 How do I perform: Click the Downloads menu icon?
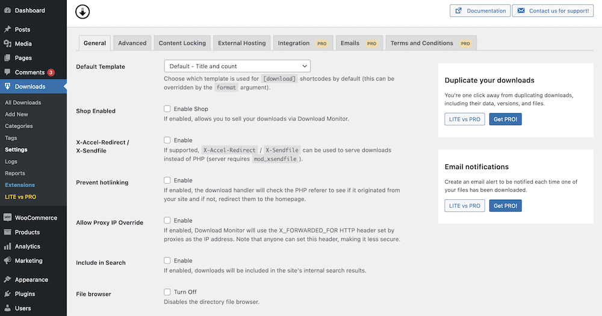[x=7, y=87]
